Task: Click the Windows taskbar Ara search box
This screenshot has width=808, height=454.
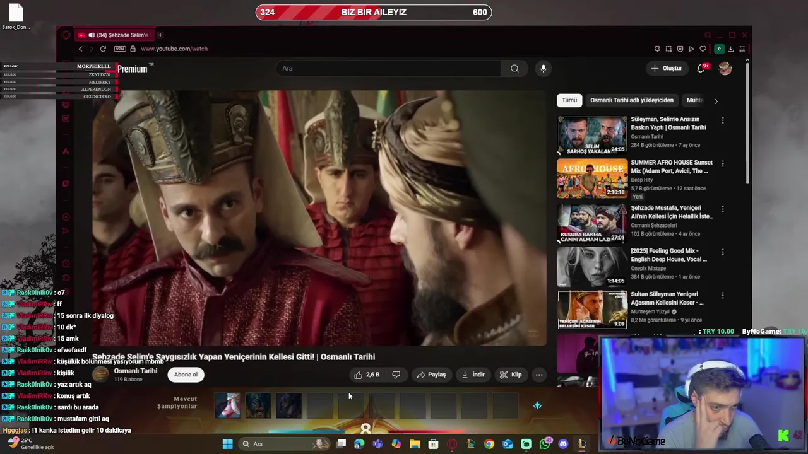Action: [285, 444]
